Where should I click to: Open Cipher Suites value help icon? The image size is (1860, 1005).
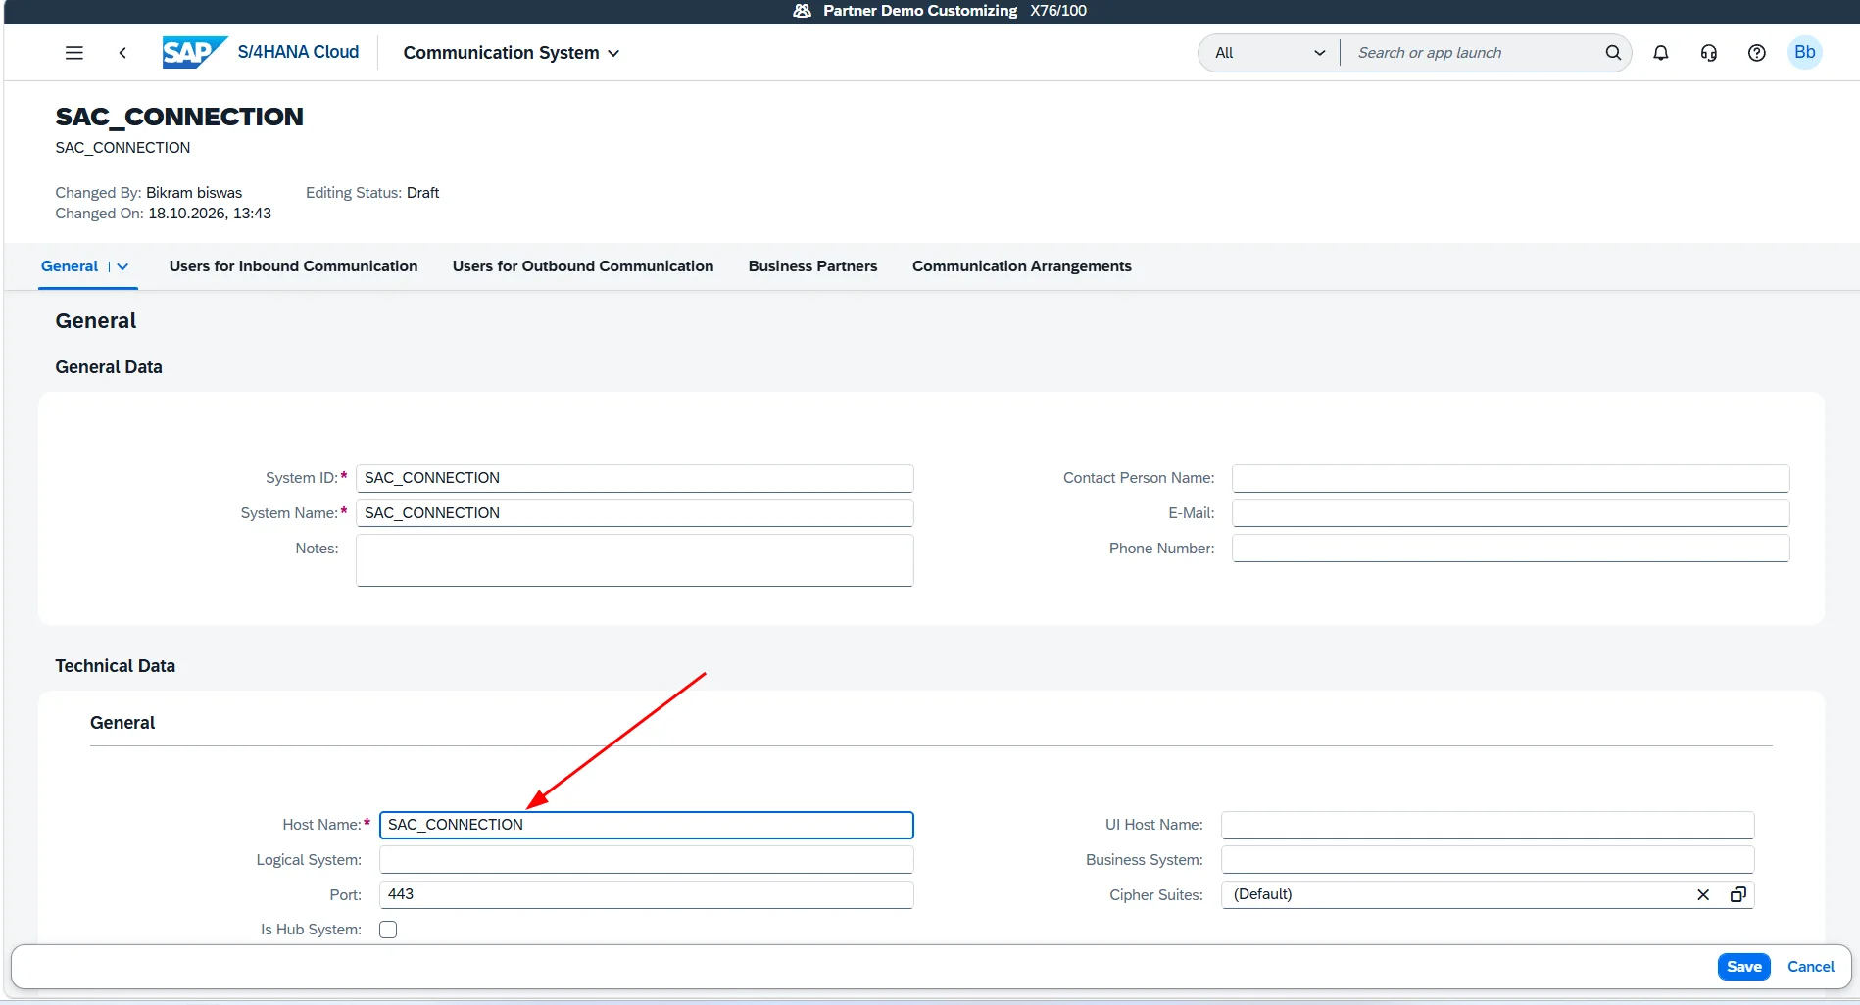[x=1738, y=894]
